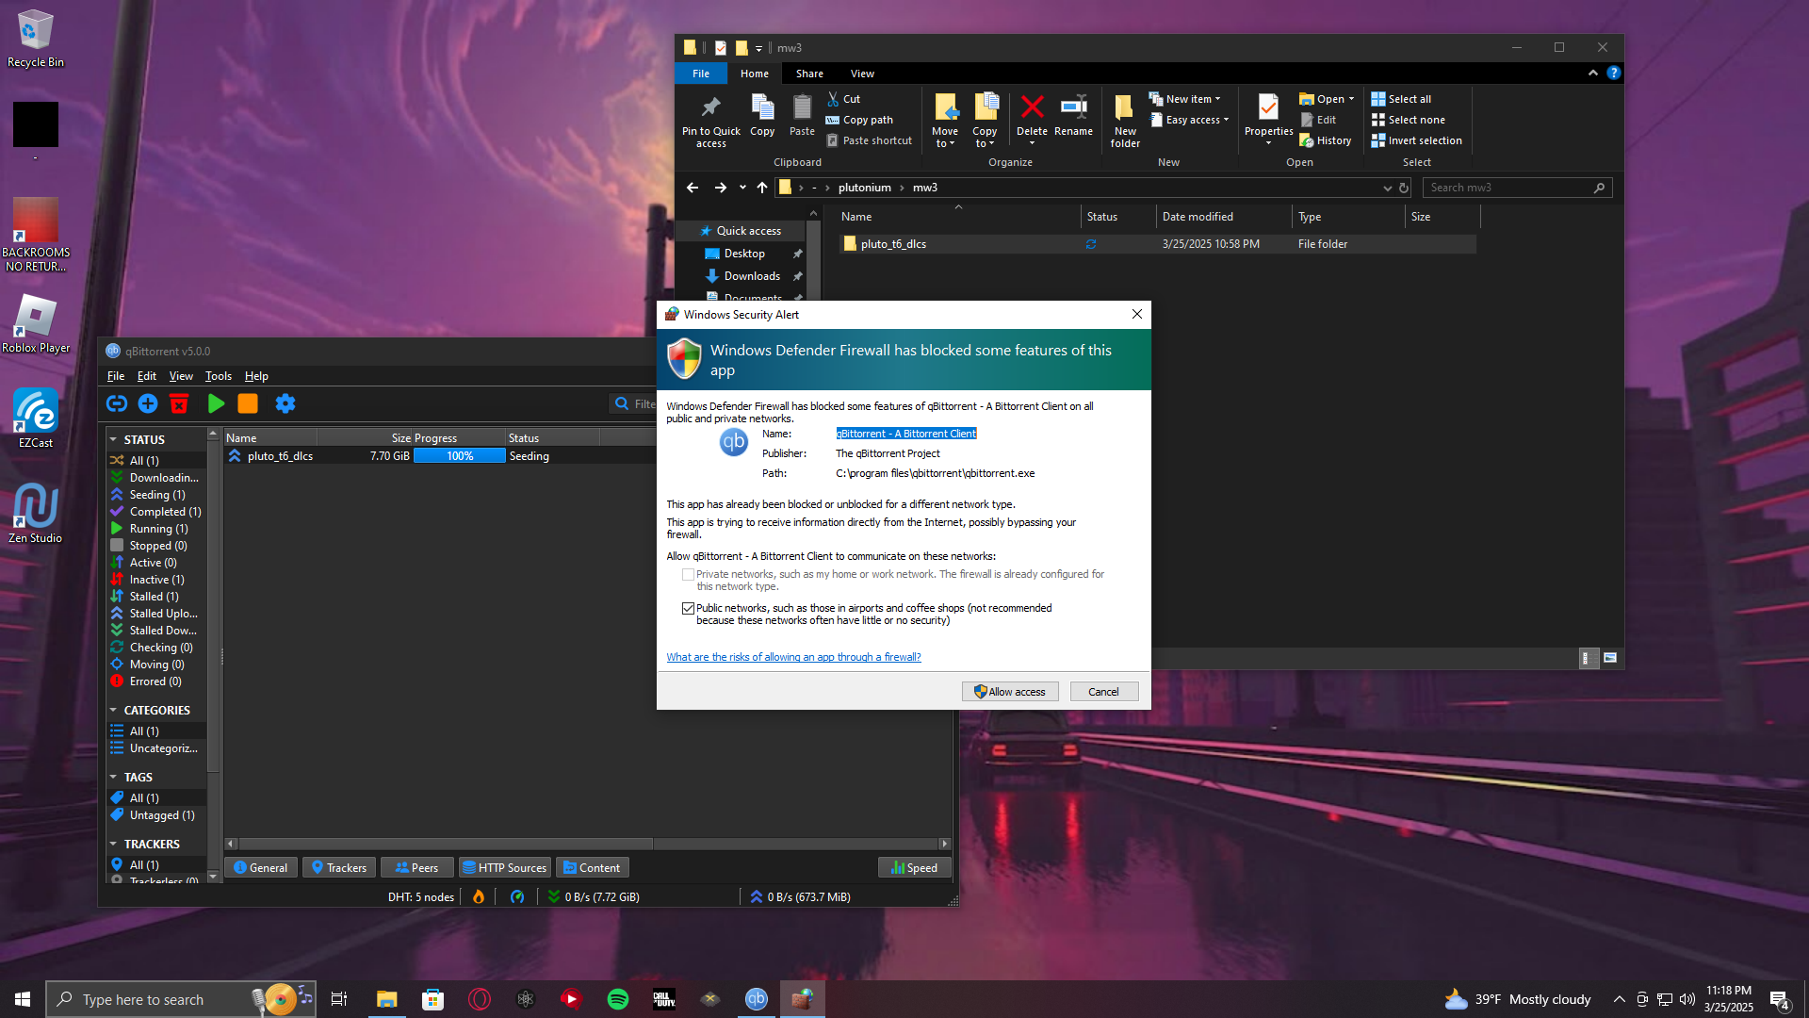Open the Easy access dropdown
The image size is (1809, 1018).
1190,120
